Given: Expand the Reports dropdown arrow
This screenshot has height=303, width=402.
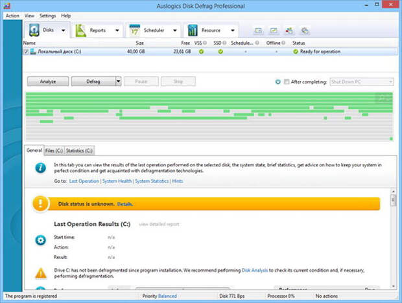Looking at the screenshot, I should (117, 30).
